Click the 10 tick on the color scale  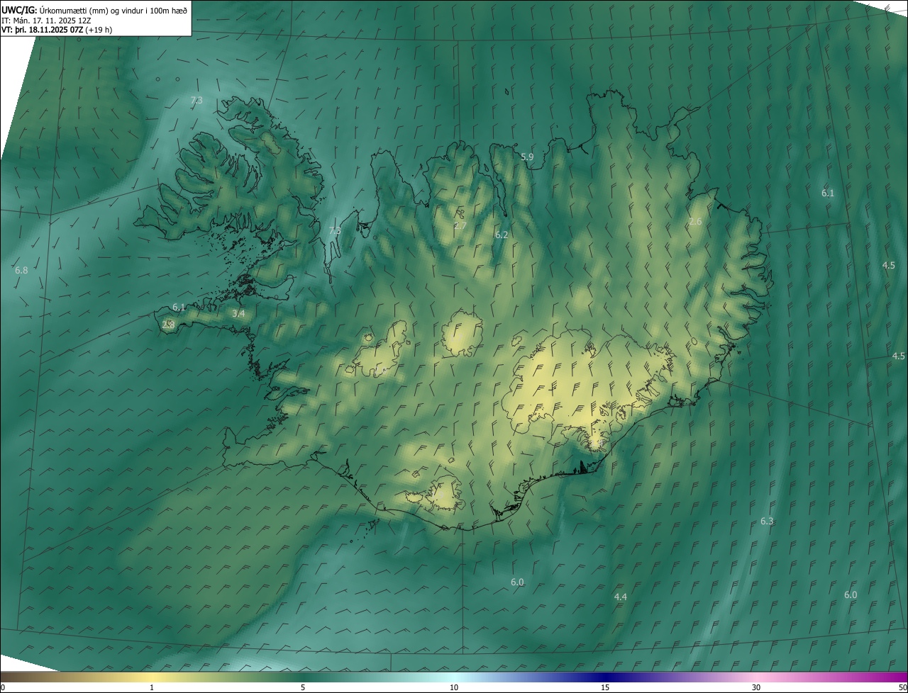[x=454, y=687]
